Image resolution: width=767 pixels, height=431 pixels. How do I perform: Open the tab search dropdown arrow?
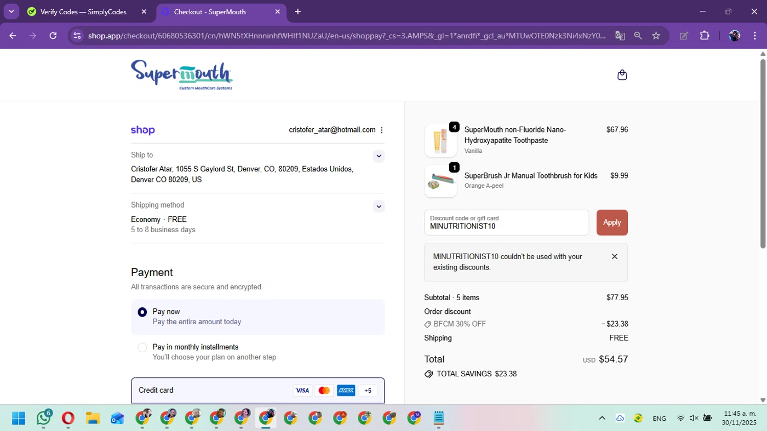(x=11, y=11)
